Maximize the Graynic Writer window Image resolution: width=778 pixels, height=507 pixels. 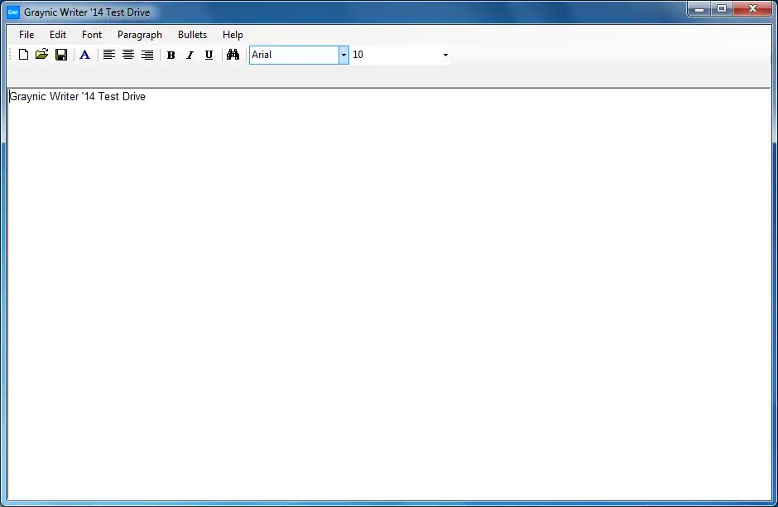tap(722, 9)
